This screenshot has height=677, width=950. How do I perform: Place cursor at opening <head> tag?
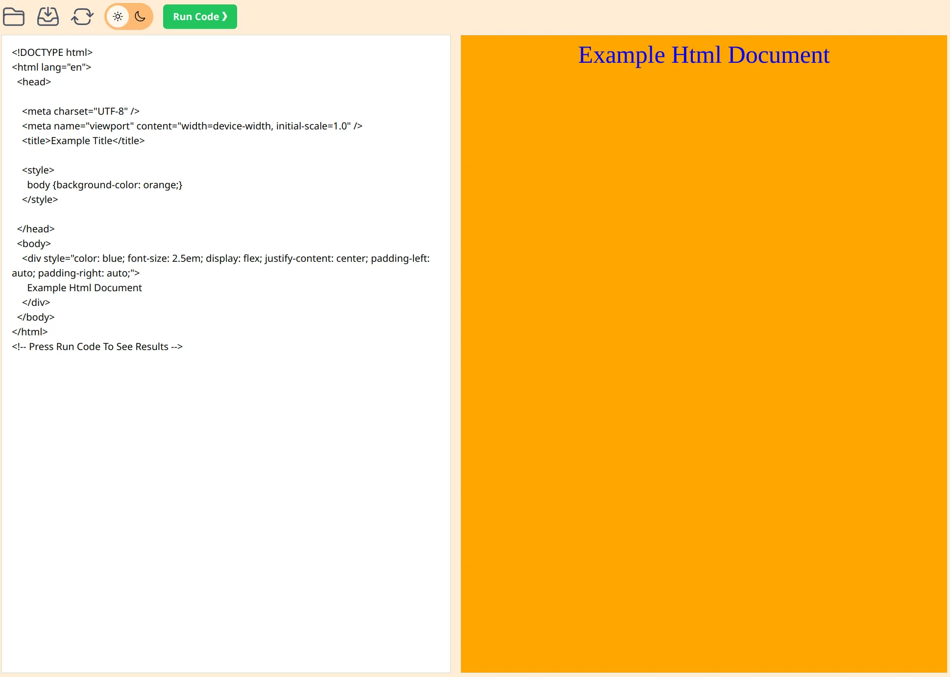[34, 82]
